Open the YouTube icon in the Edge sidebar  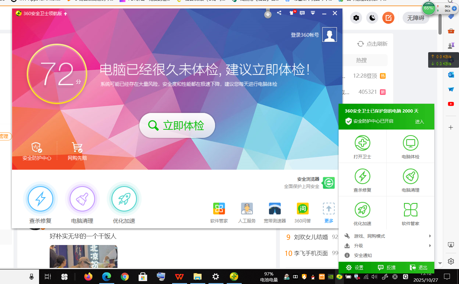tap(451, 104)
